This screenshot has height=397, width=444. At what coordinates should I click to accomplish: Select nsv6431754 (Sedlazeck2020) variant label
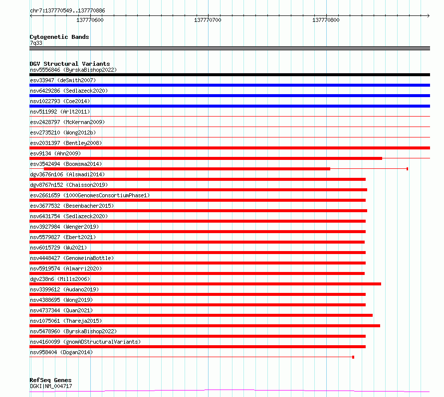[69, 216]
